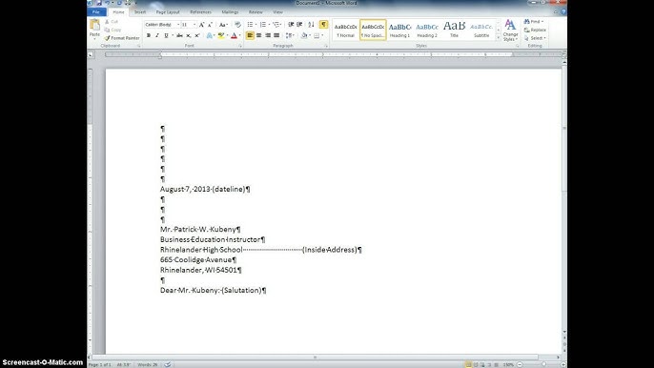The height and width of the screenshot is (368, 654).
Task: Justify the paragraph text
Action: coord(276,36)
